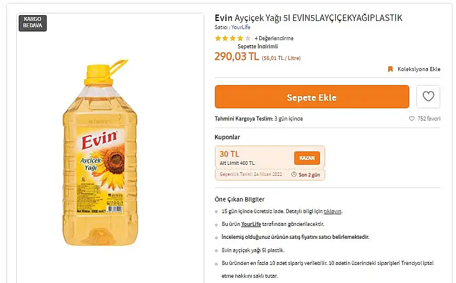
Task: Open YourLife link in highlights list
Action: point(251,224)
